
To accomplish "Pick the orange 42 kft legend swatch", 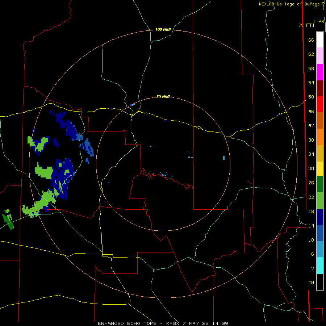I will coord(320,137).
